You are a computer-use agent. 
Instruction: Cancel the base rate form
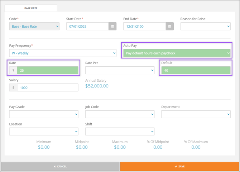60,167
